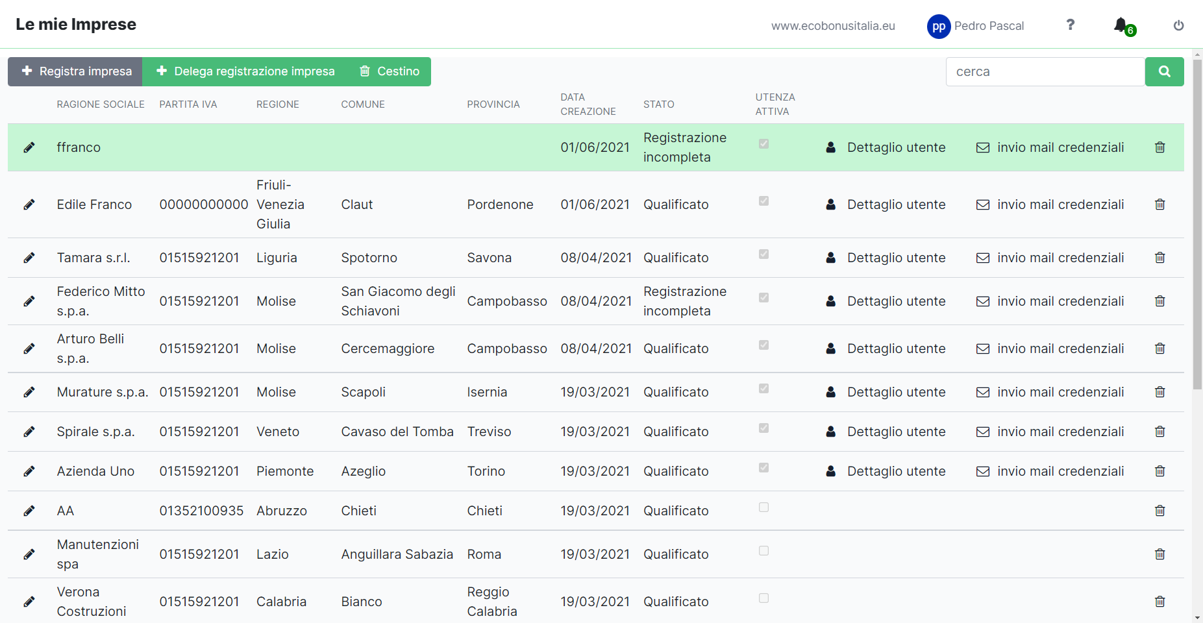1203x623 pixels.
Task: Delete Edile Franco with trash icon
Action: coord(1160,204)
